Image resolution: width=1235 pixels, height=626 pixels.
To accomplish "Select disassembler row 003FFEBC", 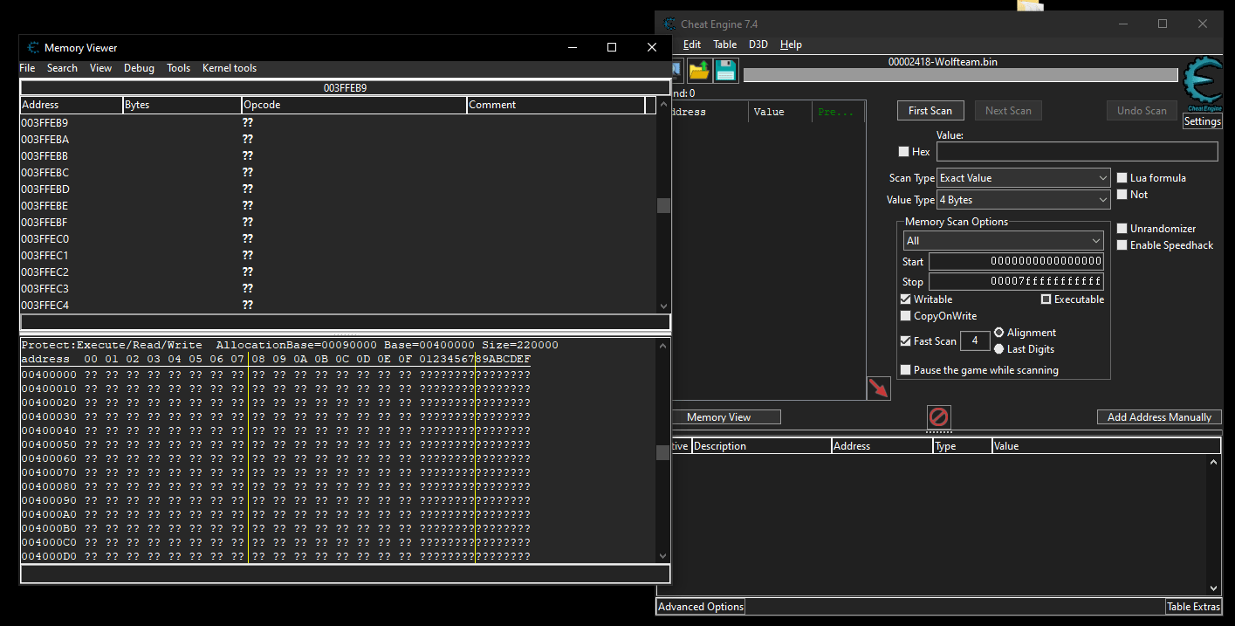I will [338, 173].
